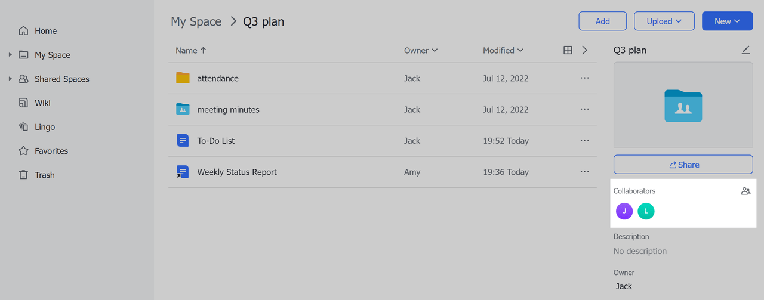Open manage collaborators icon
The height and width of the screenshot is (300, 764).
(745, 191)
